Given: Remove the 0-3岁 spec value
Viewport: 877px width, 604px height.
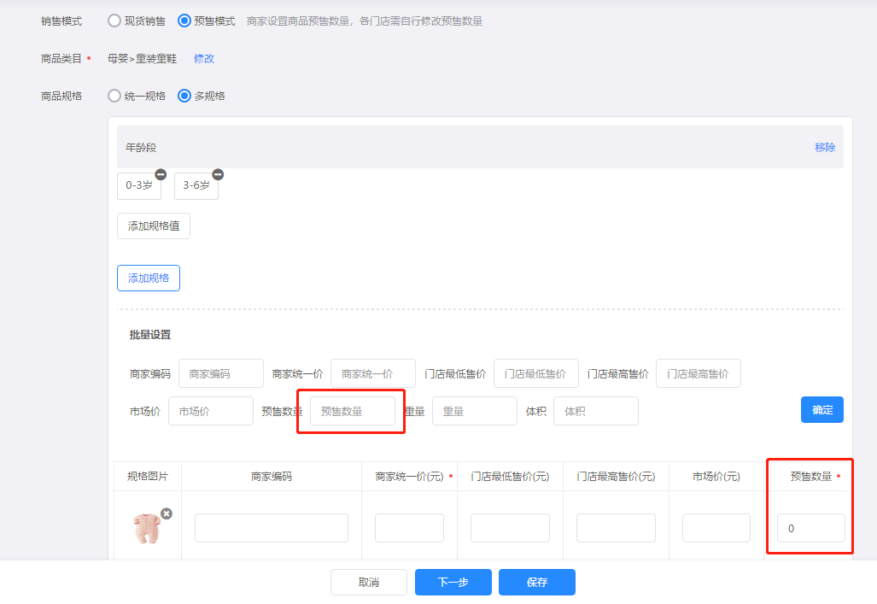Looking at the screenshot, I should [x=161, y=174].
